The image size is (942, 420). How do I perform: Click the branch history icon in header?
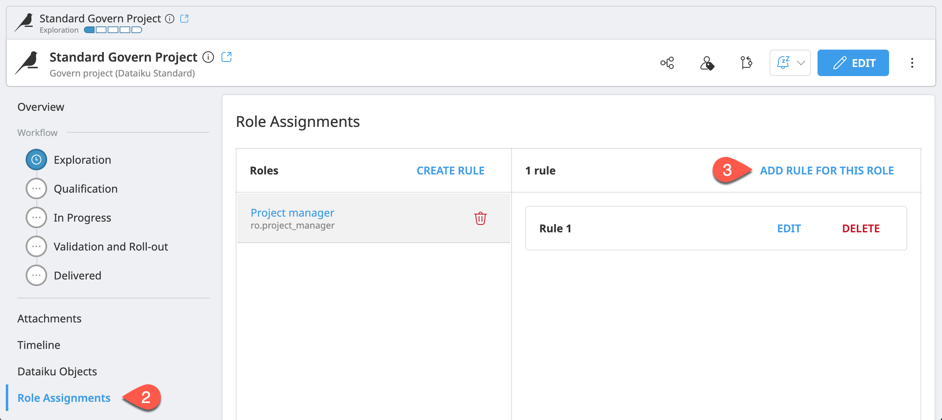(x=746, y=63)
